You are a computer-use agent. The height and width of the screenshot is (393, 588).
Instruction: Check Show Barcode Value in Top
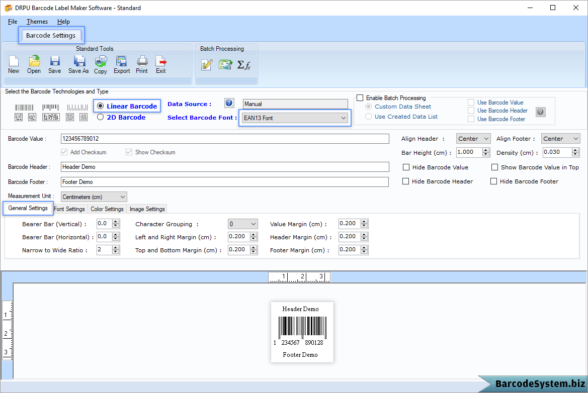[494, 167]
